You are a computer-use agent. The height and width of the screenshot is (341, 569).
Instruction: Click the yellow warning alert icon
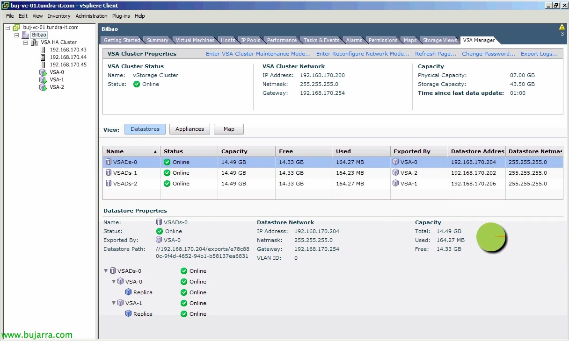coord(562,28)
